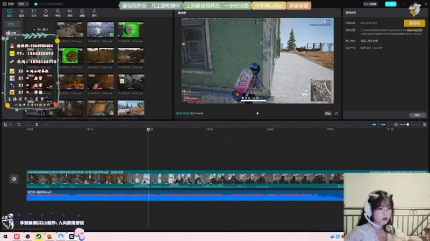Select the snowy field clip thumbnail
Screen dimensions: 430x241
coord(131,108)
